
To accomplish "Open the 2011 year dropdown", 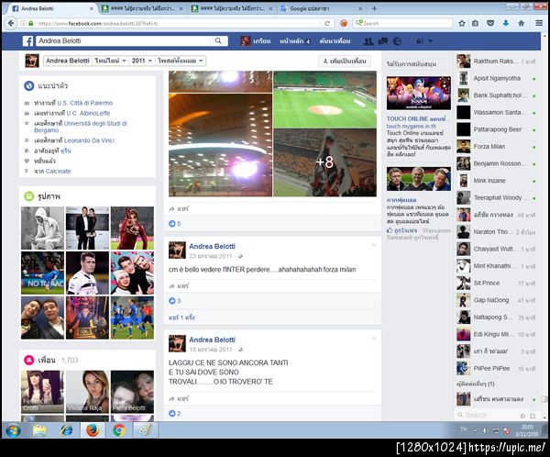I will (141, 61).
